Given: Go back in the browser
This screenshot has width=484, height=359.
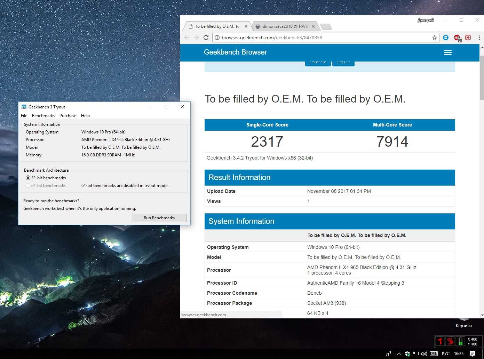Looking at the screenshot, I should (x=187, y=38).
